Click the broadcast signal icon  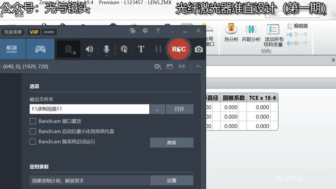(x=182, y=66)
